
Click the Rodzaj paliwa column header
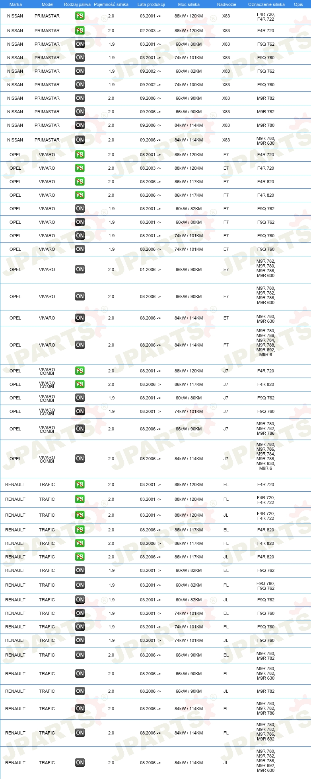[77, 4]
